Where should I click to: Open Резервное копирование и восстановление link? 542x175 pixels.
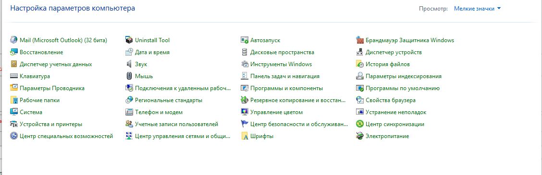coord(298,100)
